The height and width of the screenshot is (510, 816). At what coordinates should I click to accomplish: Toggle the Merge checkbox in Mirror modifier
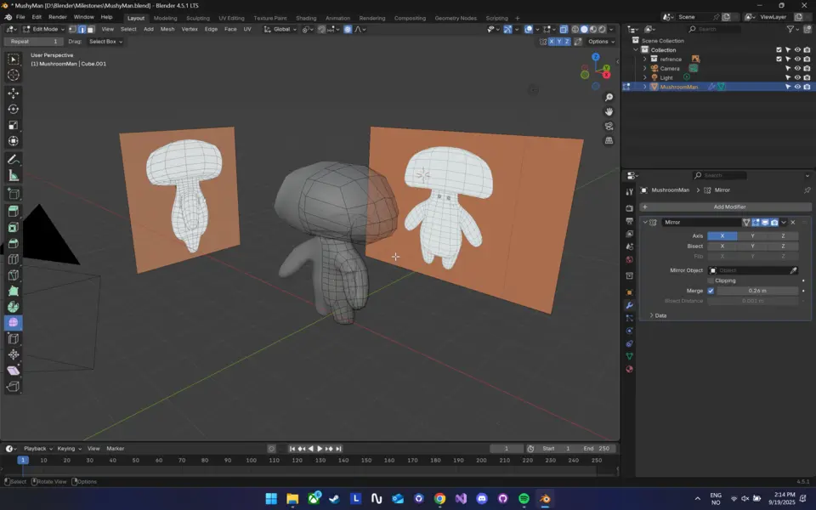click(711, 291)
